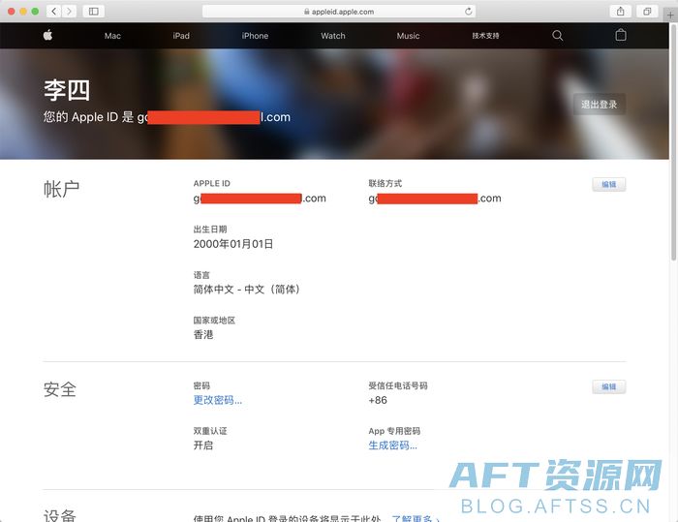Select iPhone in the navigation bar
The image size is (678, 522).
(x=255, y=36)
